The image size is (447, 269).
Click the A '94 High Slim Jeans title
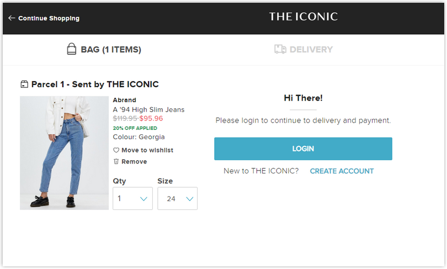click(148, 109)
